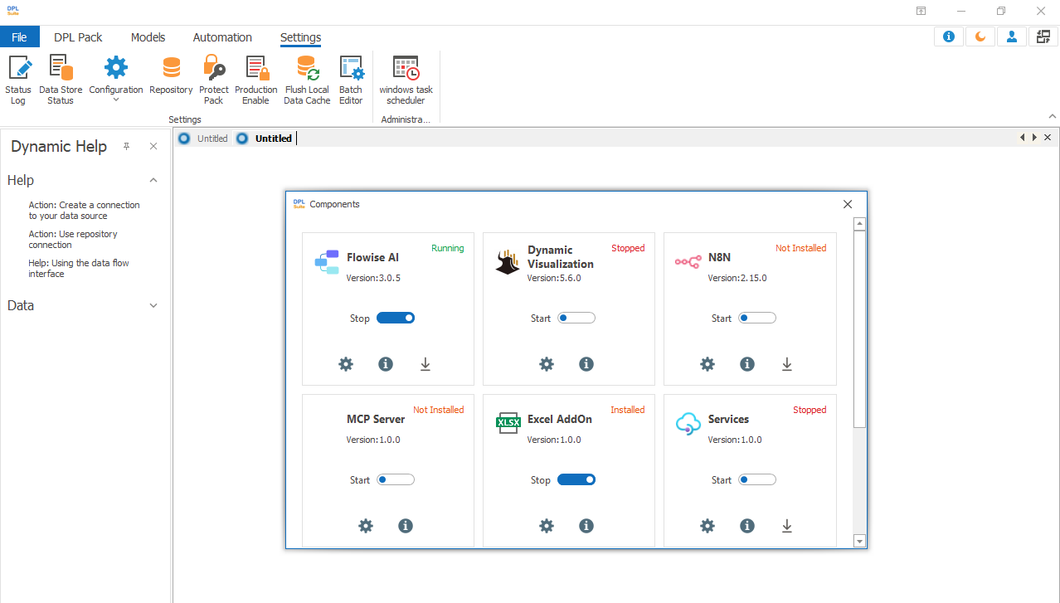Toggle the MCP Server start switch
The height and width of the screenshot is (603, 1060).
click(x=396, y=479)
